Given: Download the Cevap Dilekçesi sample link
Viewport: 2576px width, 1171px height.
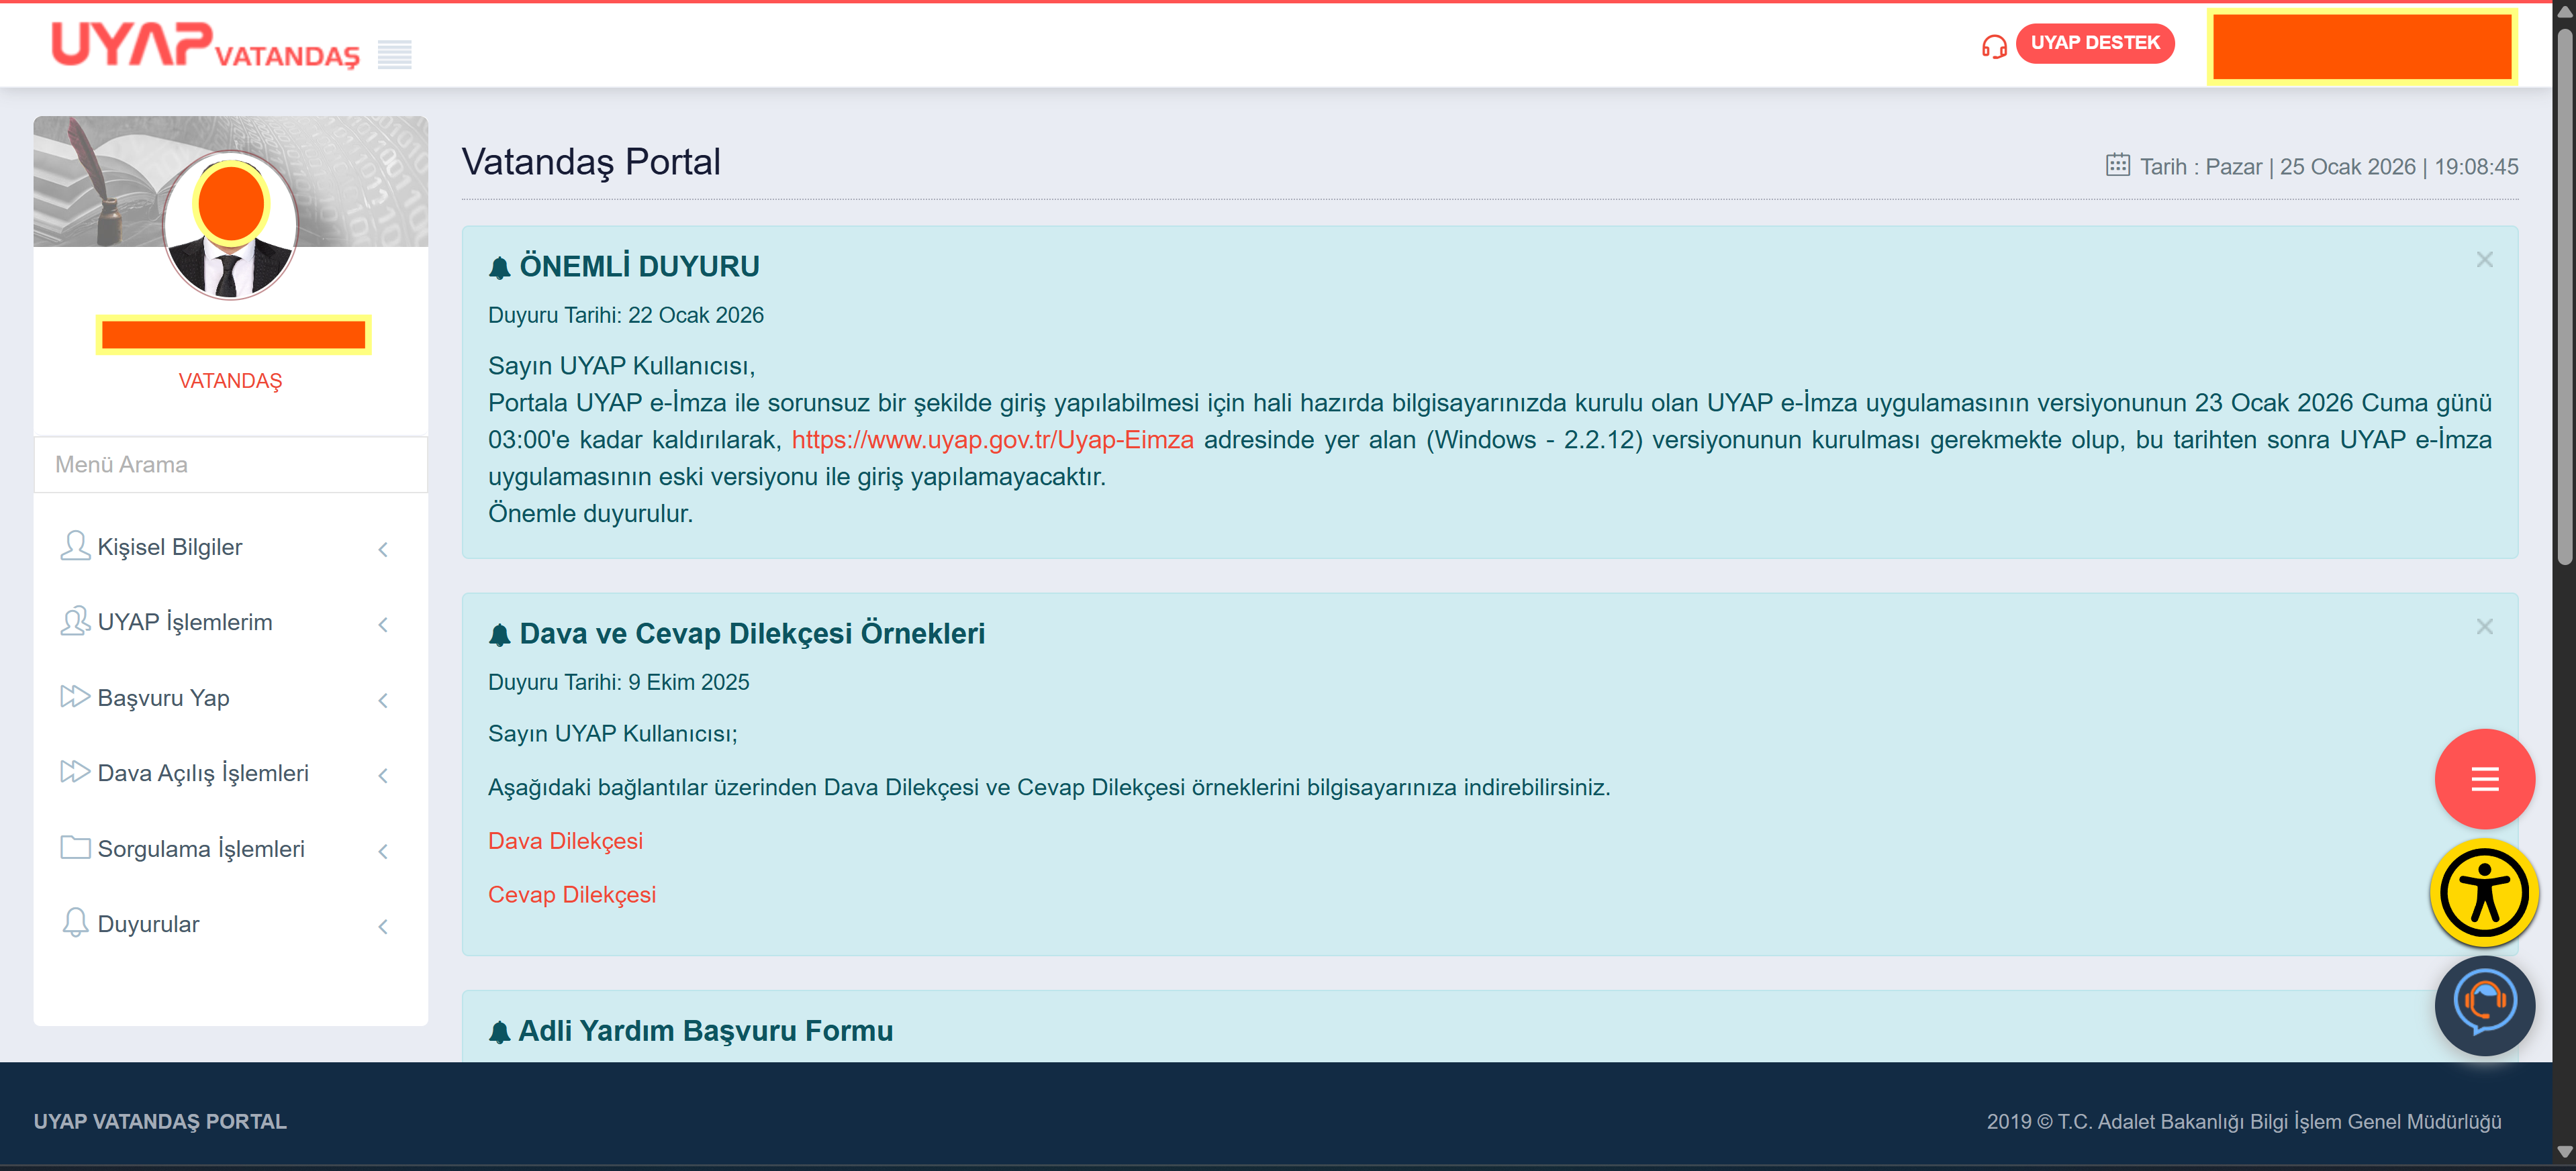Looking at the screenshot, I should coord(572,895).
